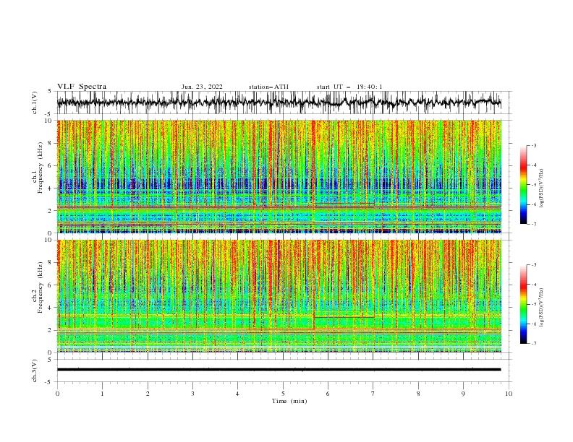This screenshot has height=442, width=573.
Task: Click the log(PSD) label beside ch.2 colorbar
Action: click(x=542, y=308)
